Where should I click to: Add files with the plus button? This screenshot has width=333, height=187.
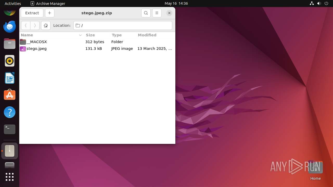click(x=49, y=13)
